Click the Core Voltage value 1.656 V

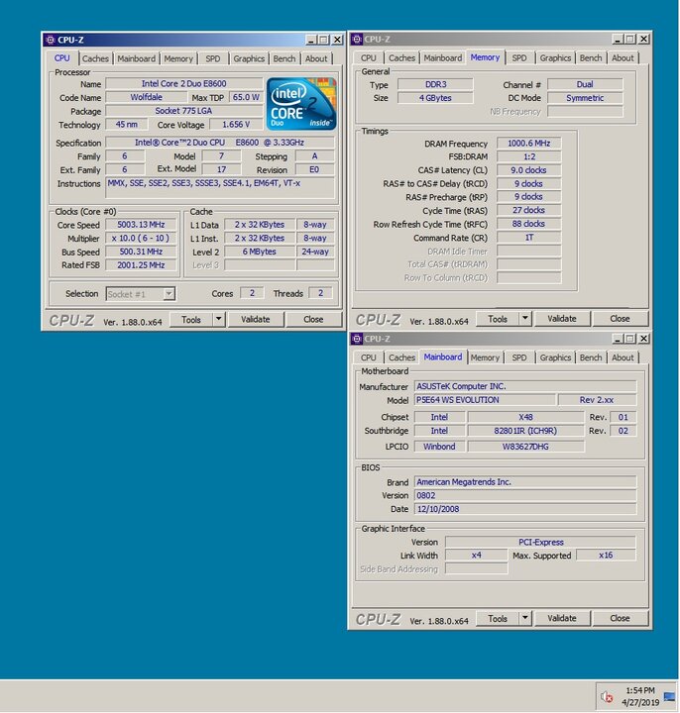pyautogui.click(x=236, y=125)
